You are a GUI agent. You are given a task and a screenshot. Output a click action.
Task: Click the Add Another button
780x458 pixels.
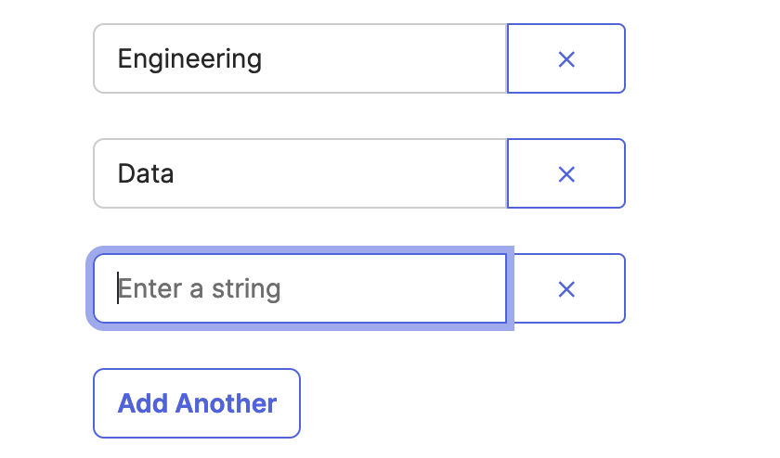coord(197,403)
